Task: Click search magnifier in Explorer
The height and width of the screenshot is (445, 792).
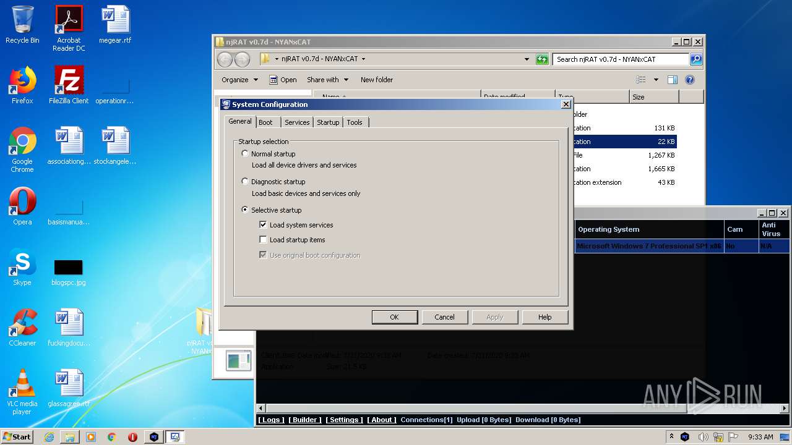Action: pyautogui.click(x=696, y=59)
